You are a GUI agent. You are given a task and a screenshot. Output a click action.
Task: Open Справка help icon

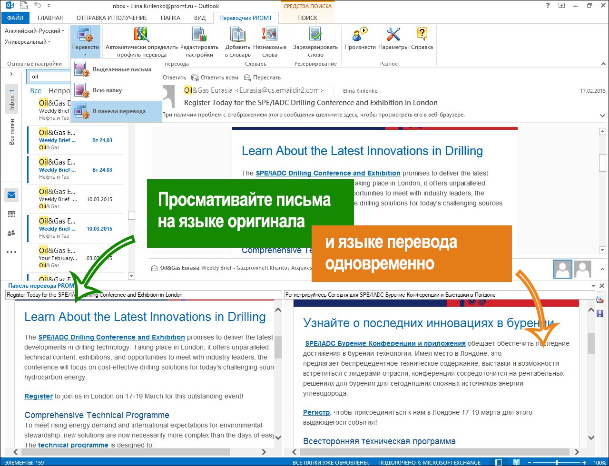pos(422,35)
